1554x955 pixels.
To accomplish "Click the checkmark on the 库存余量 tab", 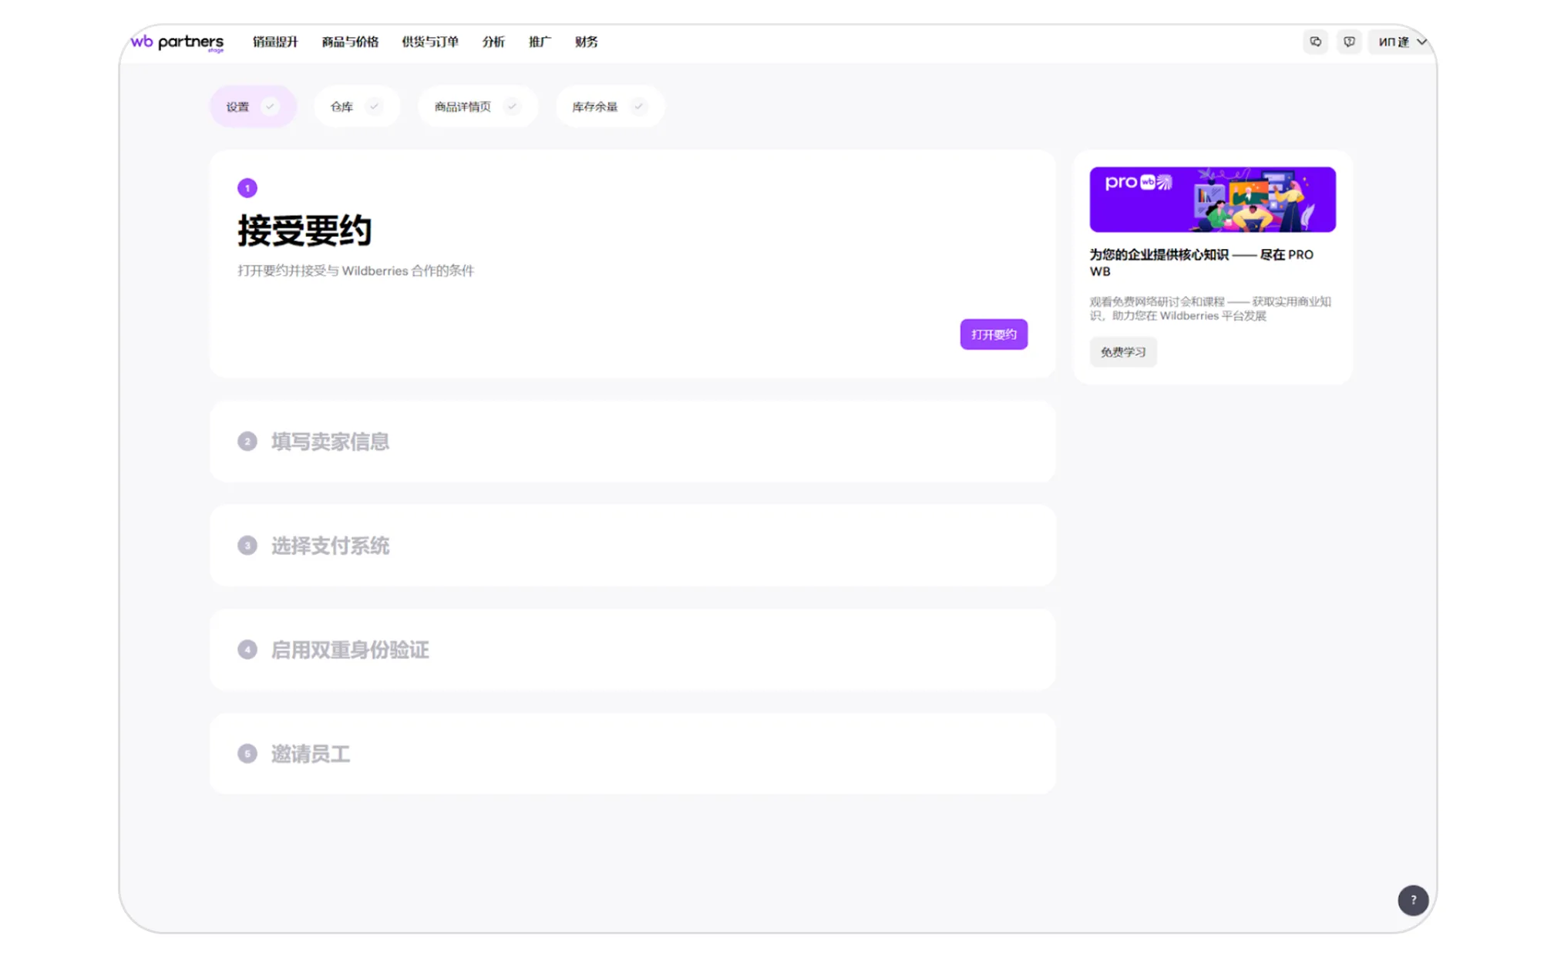I will tap(638, 106).
